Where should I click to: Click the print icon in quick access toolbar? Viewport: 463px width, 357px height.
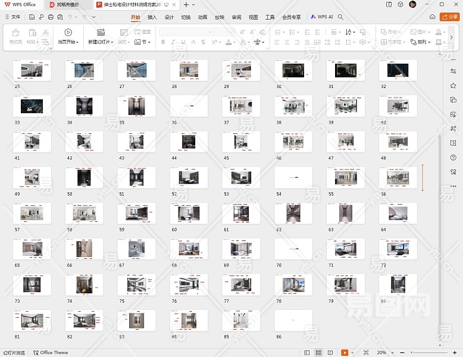pos(51,17)
